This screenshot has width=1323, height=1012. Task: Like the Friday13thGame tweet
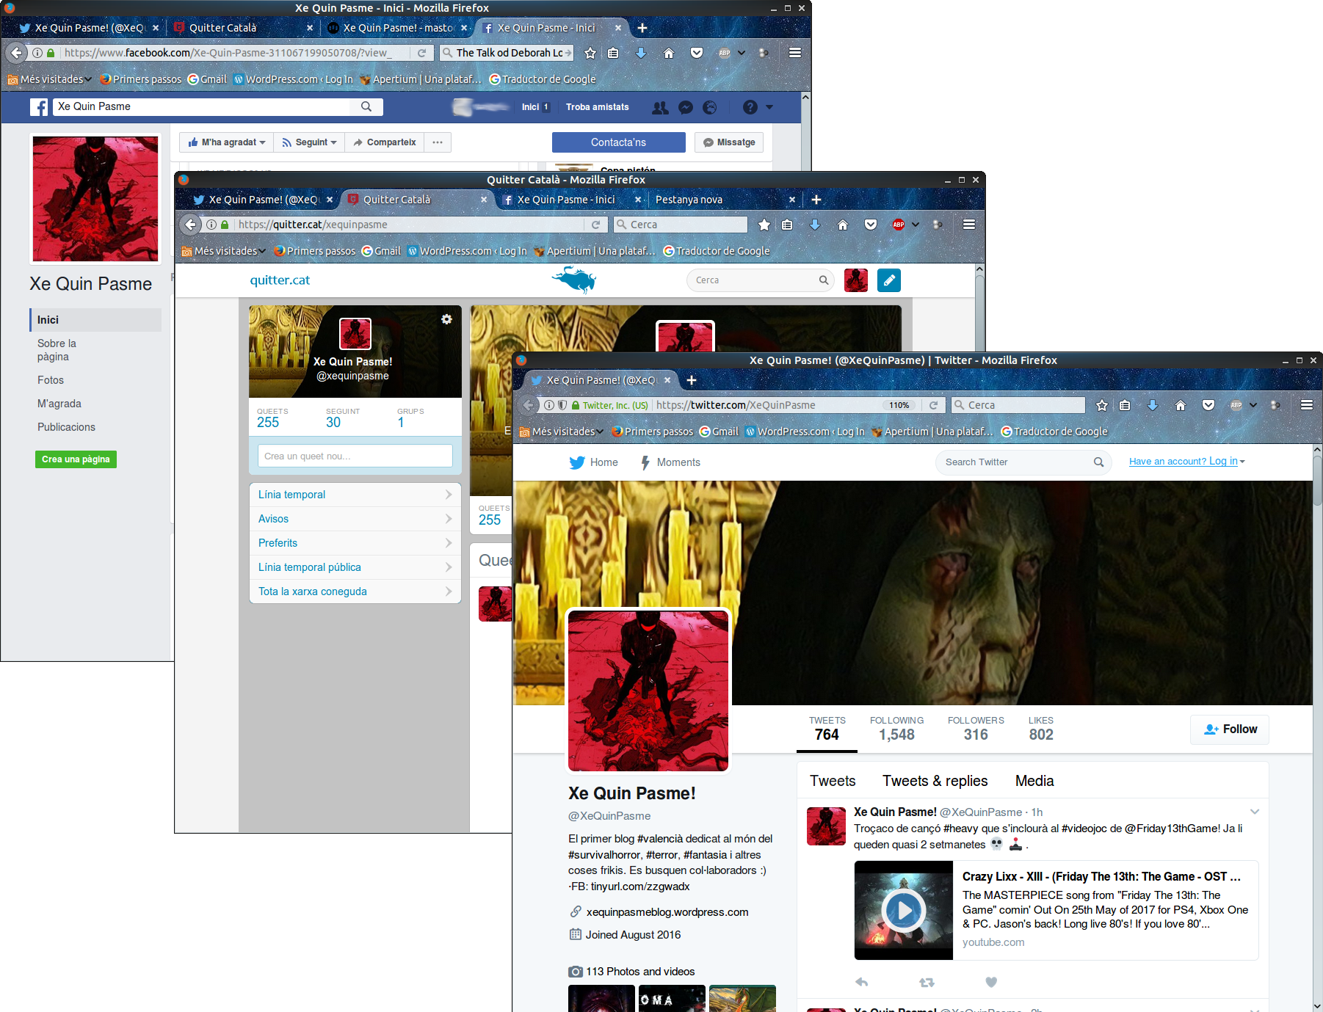(x=991, y=982)
